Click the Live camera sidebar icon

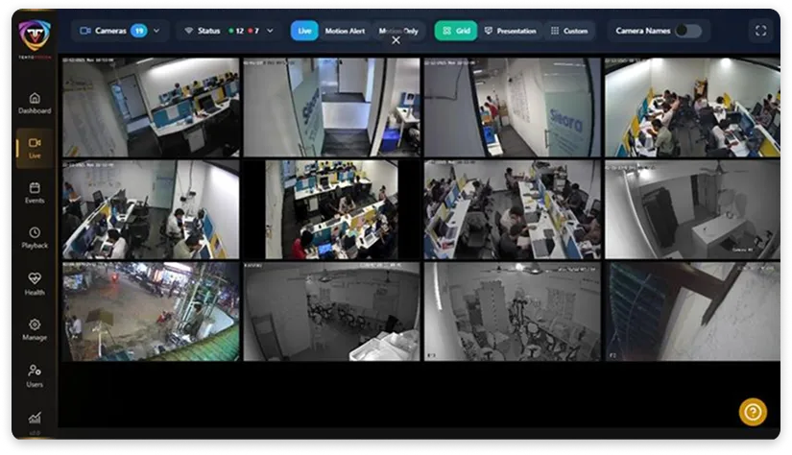(35, 147)
